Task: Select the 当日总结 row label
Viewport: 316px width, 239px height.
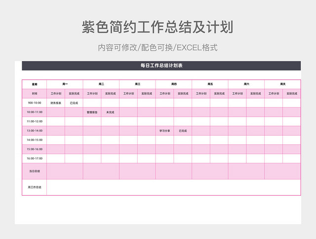Action: (35, 171)
